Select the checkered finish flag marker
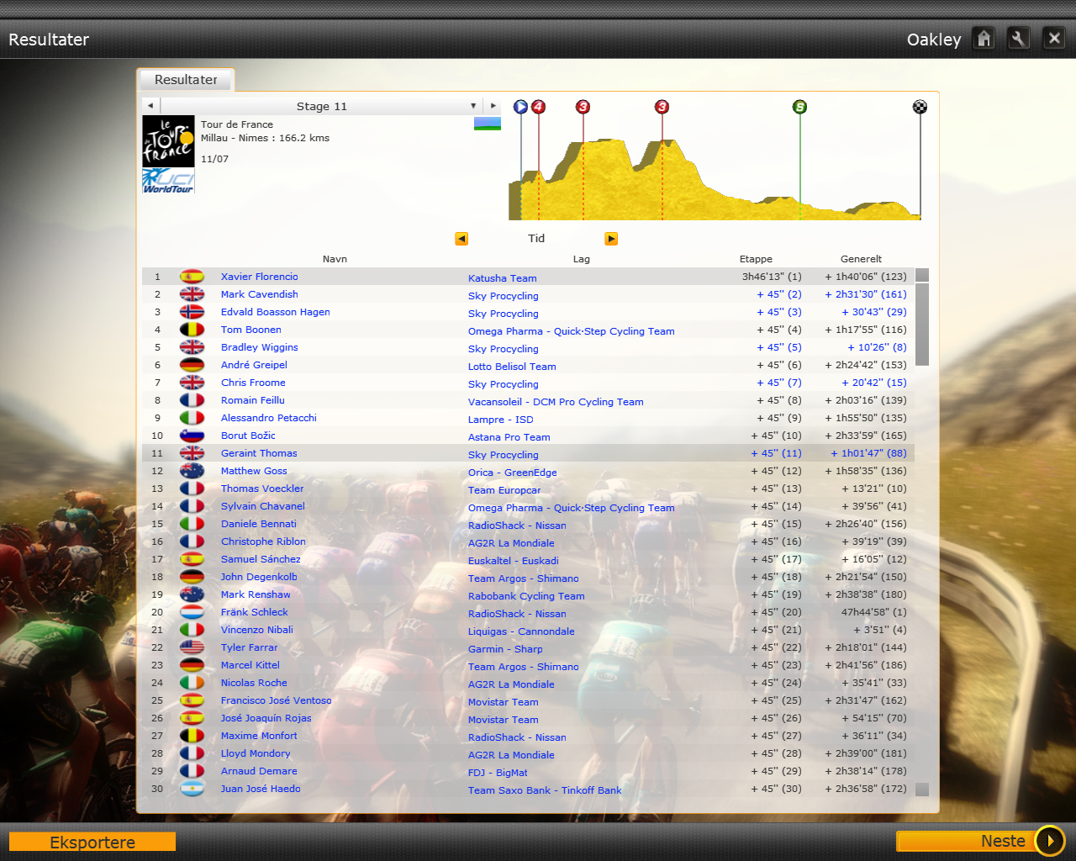1076x861 pixels. [x=920, y=107]
